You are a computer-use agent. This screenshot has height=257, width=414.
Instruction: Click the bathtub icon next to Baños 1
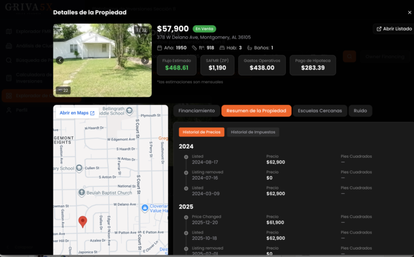click(250, 48)
